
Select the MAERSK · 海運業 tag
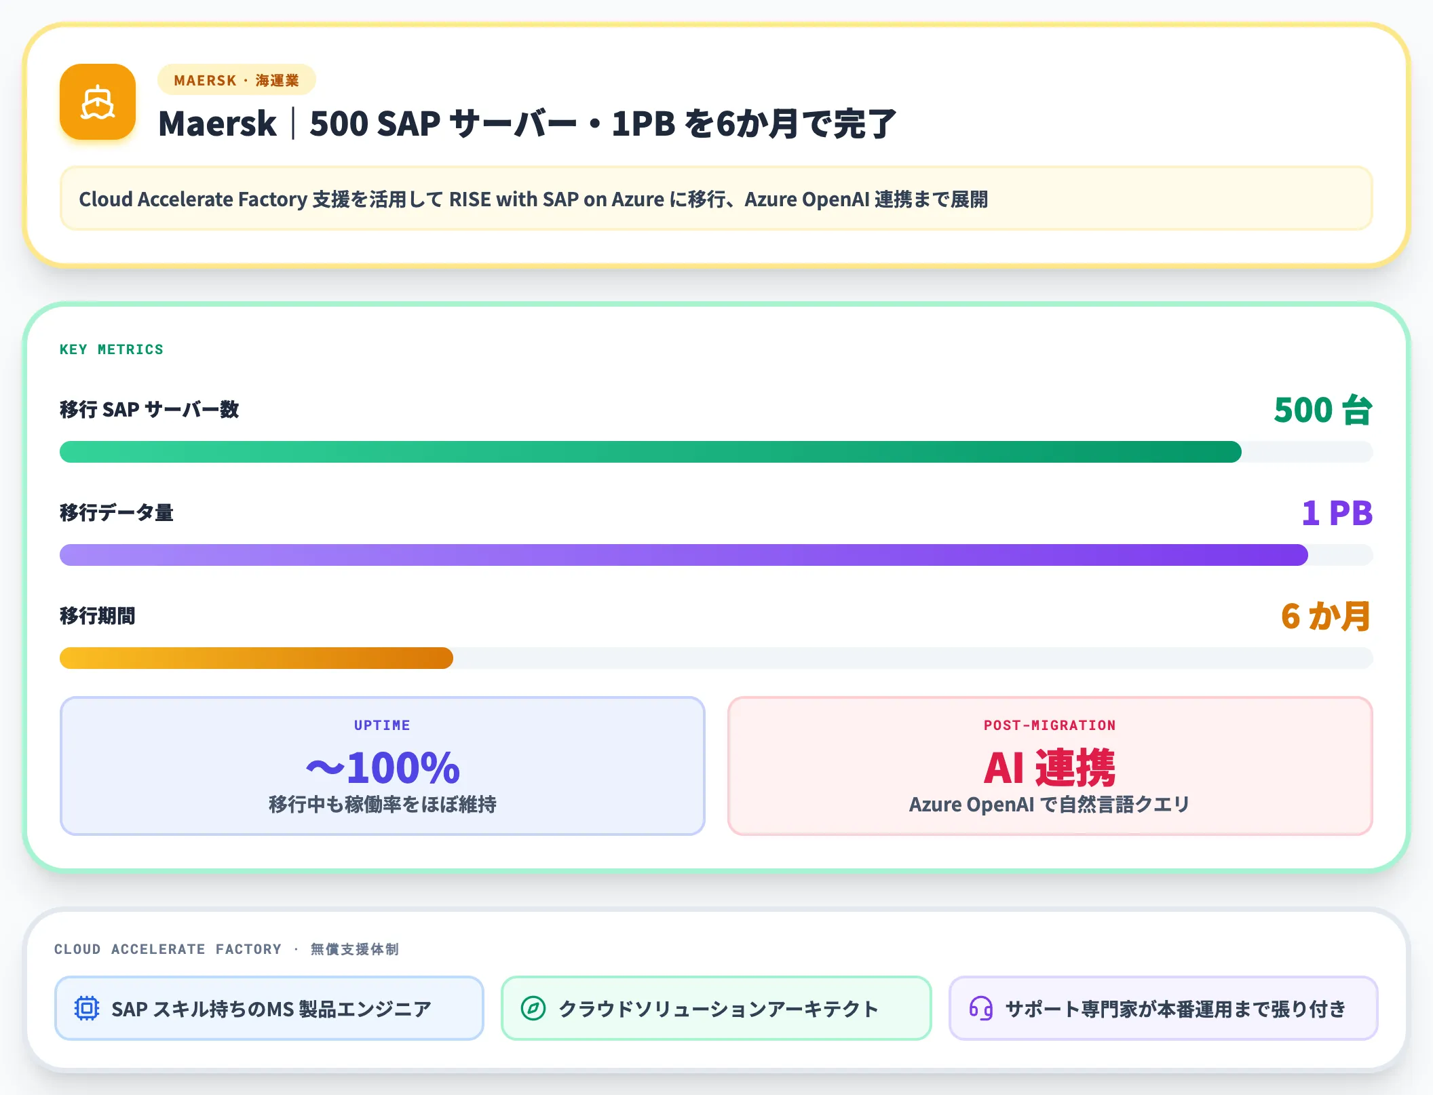pyautogui.click(x=237, y=80)
